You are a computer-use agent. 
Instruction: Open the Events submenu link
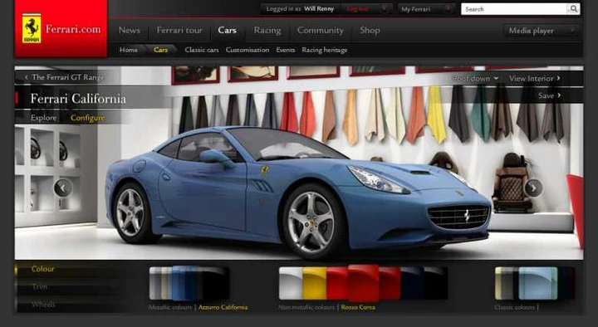coord(286,50)
